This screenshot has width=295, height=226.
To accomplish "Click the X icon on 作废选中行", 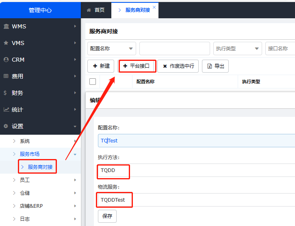I will pyautogui.click(x=165, y=66).
